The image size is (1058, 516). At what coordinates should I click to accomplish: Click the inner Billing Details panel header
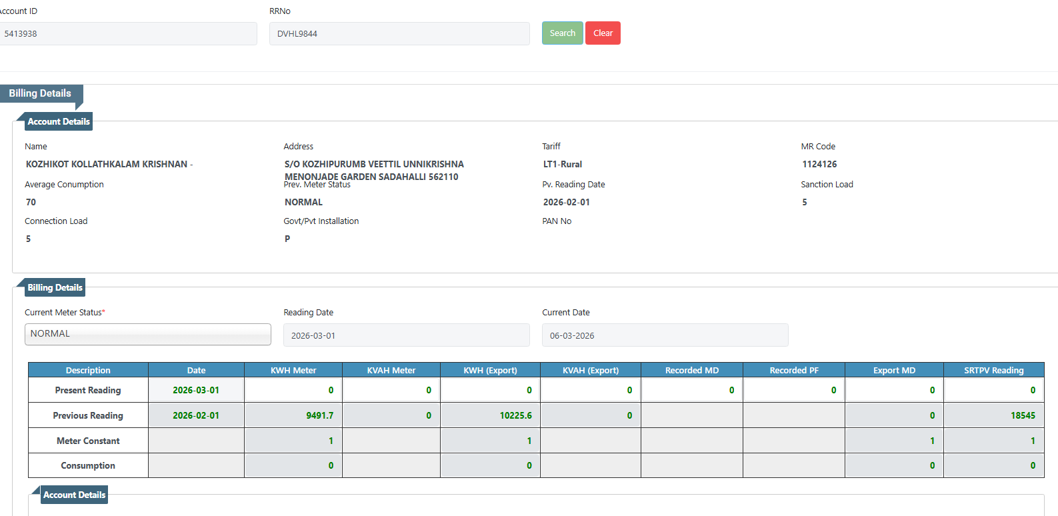[x=55, y=287]
